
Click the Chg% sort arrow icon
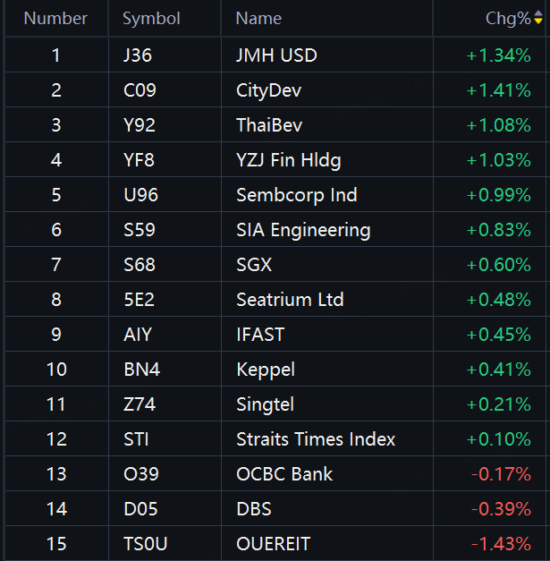click(537, 18)
